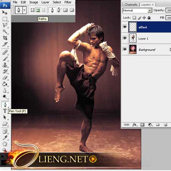Viewport: 171px width, 171px height.
Task: Select the Custom Shape tool
Action: pos(5,124)
